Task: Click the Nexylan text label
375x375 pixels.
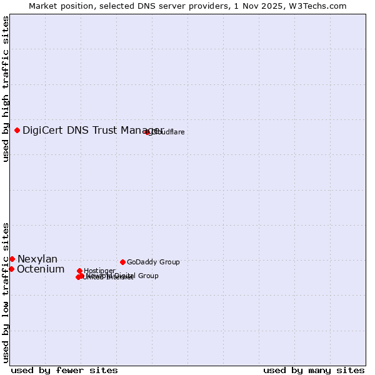Action: 37,259
